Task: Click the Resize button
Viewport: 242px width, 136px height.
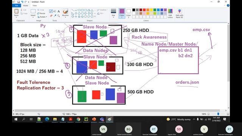Action: coord(41,13)
